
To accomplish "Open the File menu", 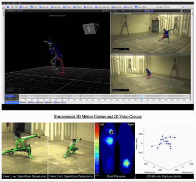I will click(4, 3).
